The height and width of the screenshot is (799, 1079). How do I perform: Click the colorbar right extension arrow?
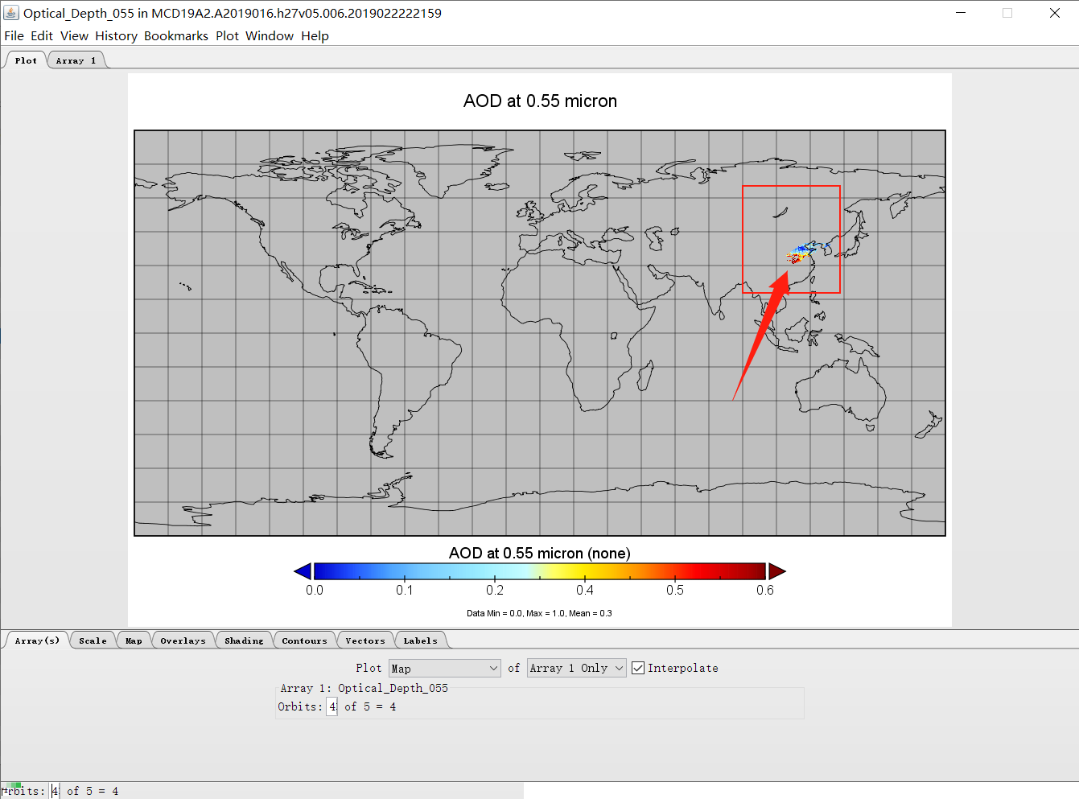point(777,570)
